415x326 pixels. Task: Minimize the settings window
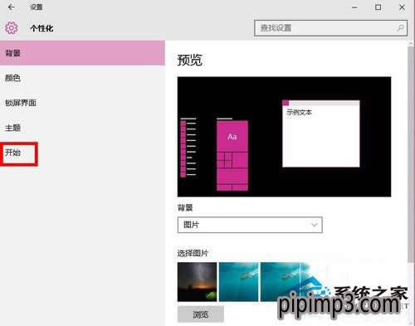coord(354,7)
